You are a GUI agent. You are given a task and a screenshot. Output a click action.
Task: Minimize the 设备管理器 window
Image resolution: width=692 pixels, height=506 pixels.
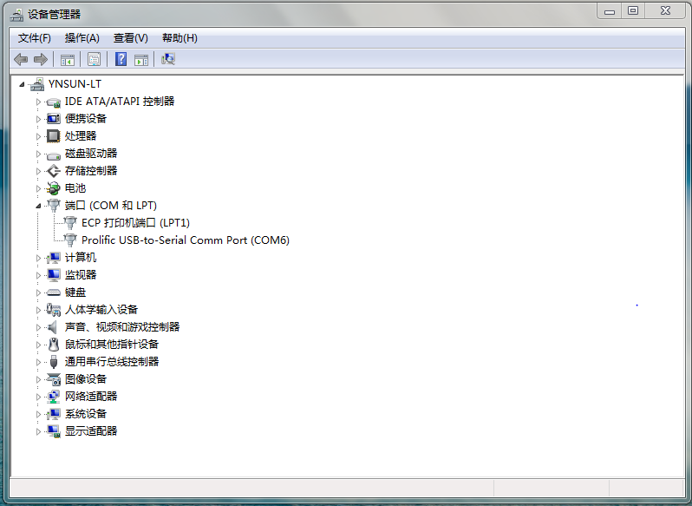point(610,10)
